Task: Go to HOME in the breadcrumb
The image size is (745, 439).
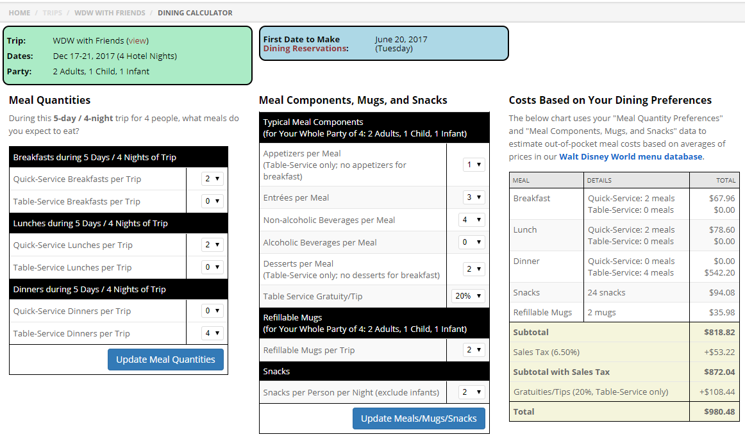Action: 19,13
